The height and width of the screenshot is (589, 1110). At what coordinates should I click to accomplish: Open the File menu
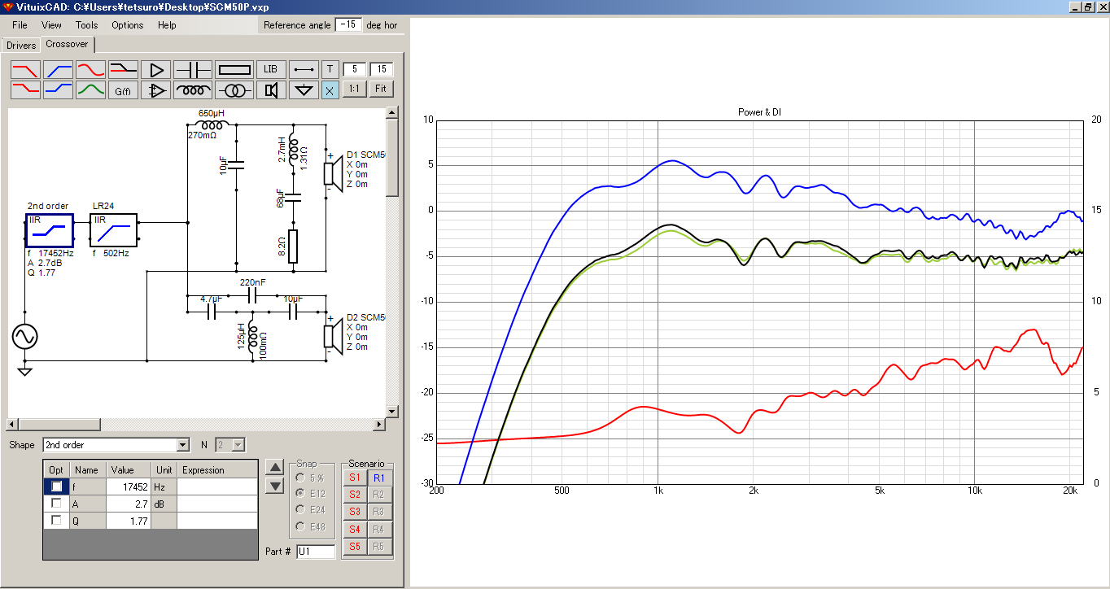pos(20,25)
